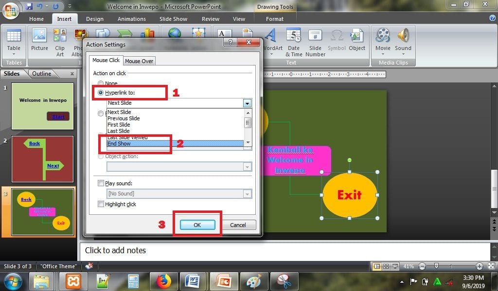498x291 pixels.
Task: Open the Object action dropdown
Action: [247, 167]
